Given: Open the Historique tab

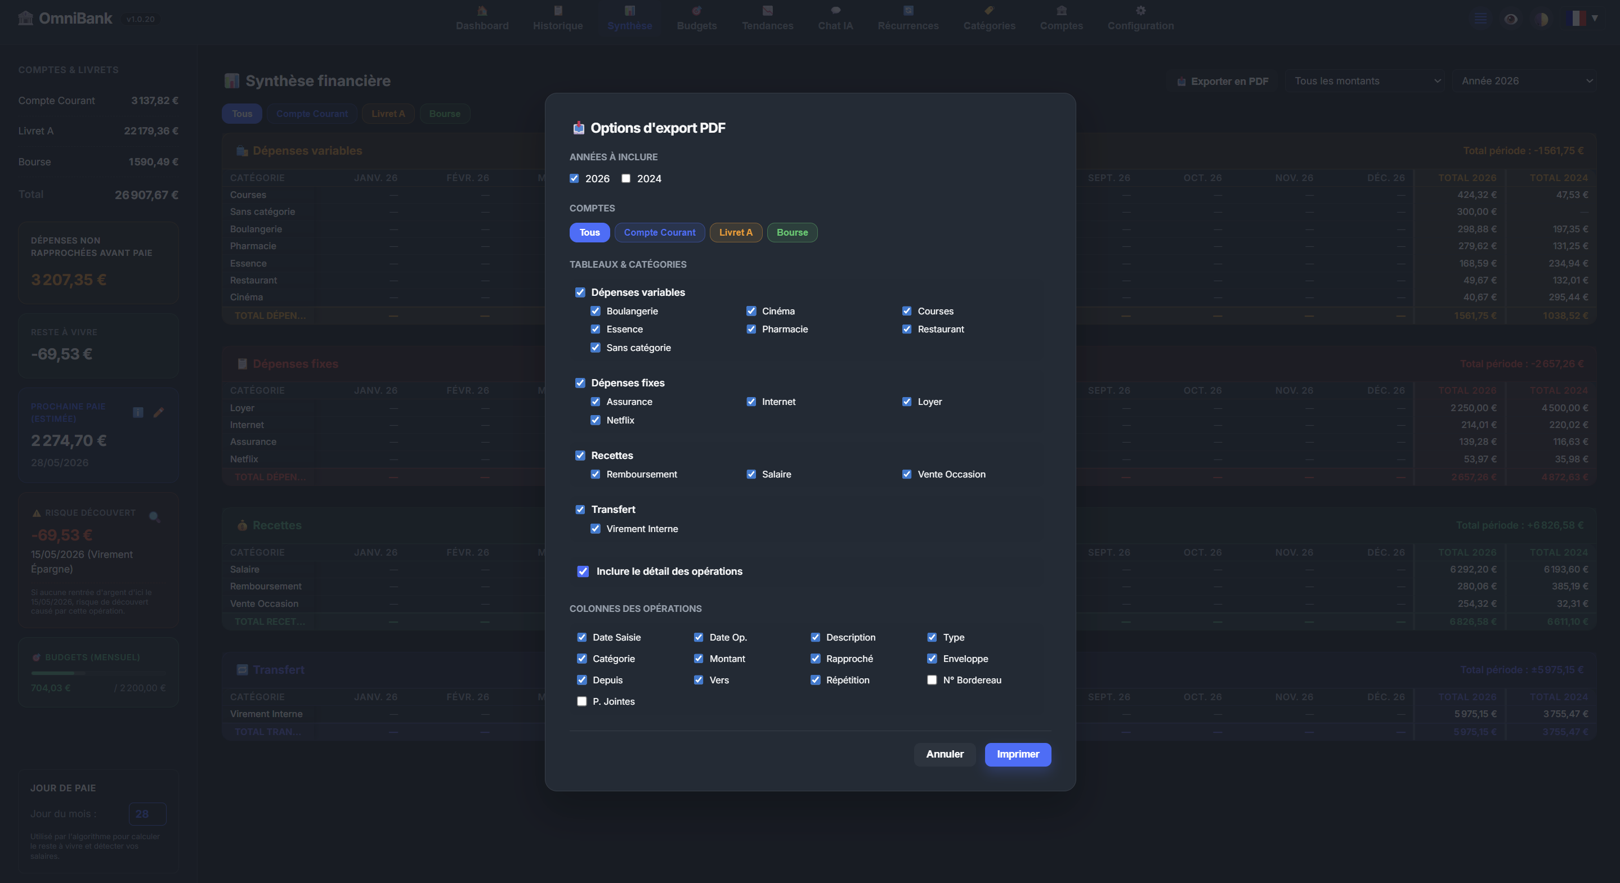Looking at the screenshot, I should [x=558, y=18].
